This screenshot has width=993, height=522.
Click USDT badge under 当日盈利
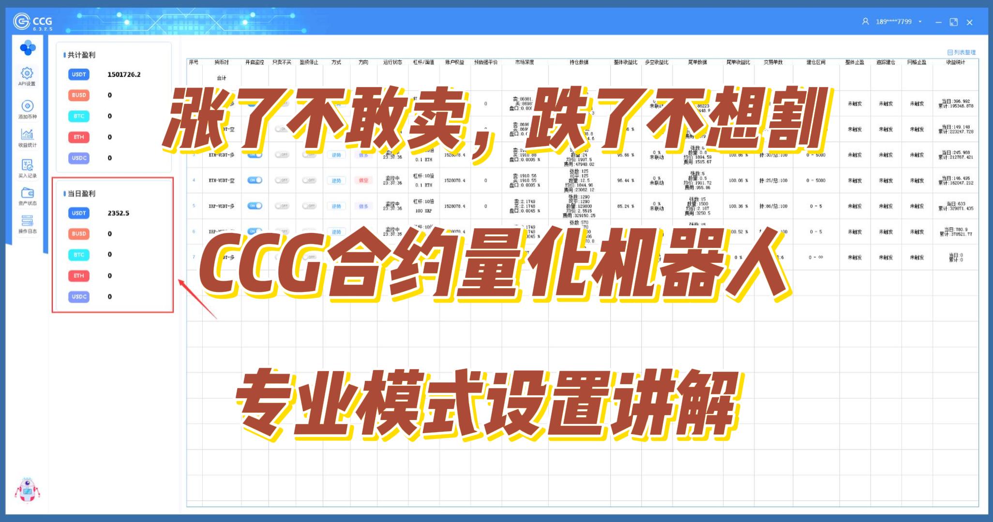[x=79, y=213]
